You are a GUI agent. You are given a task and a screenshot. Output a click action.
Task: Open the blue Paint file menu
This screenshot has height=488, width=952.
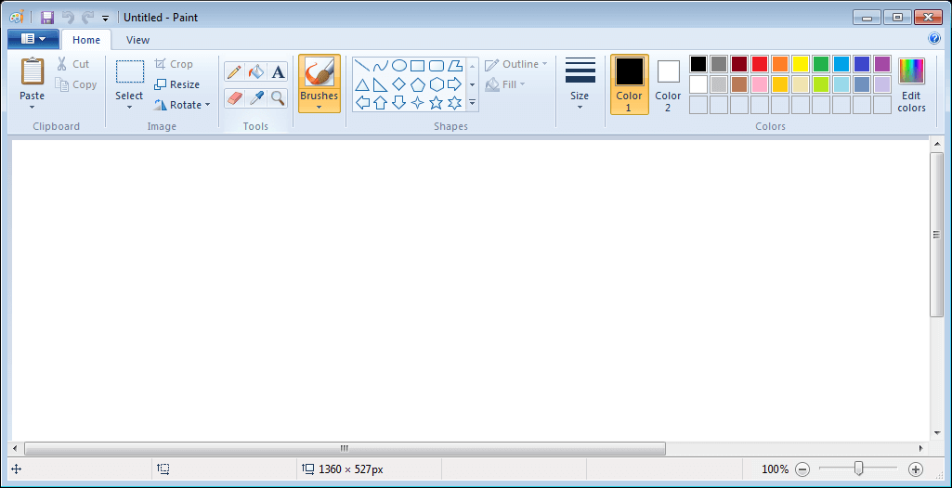33,39
